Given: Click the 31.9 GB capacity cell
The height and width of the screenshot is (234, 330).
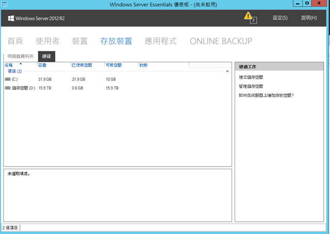Looking at the screenshot, I should [45, 79].
